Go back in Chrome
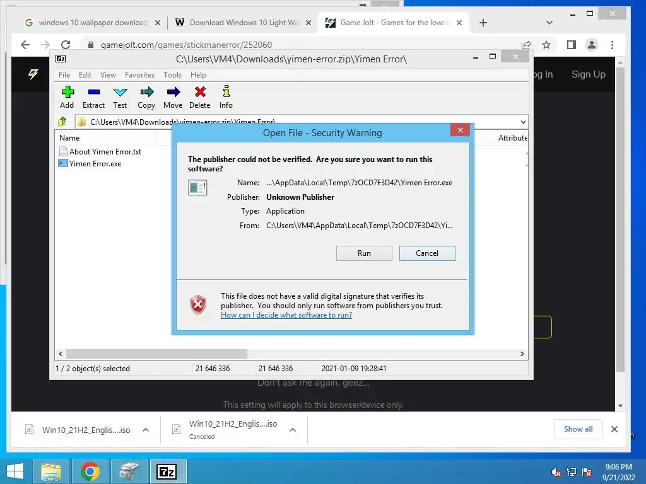The width and height of the screenshot is (646, 484). [25, 45]
